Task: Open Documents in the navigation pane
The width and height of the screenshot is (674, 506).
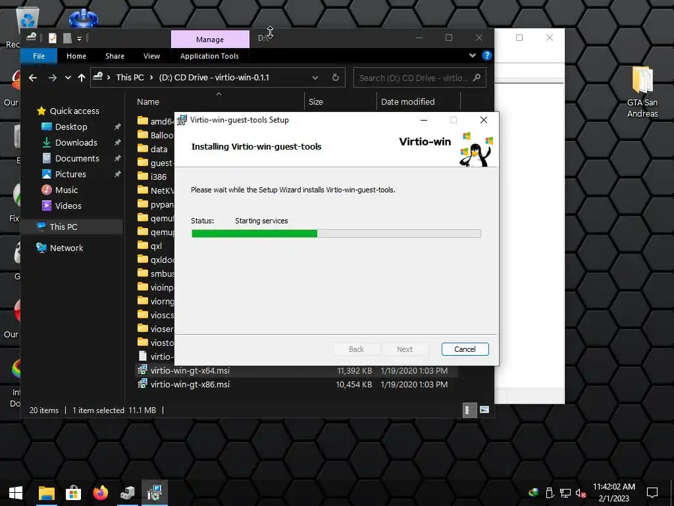Action: pos(77,158)
